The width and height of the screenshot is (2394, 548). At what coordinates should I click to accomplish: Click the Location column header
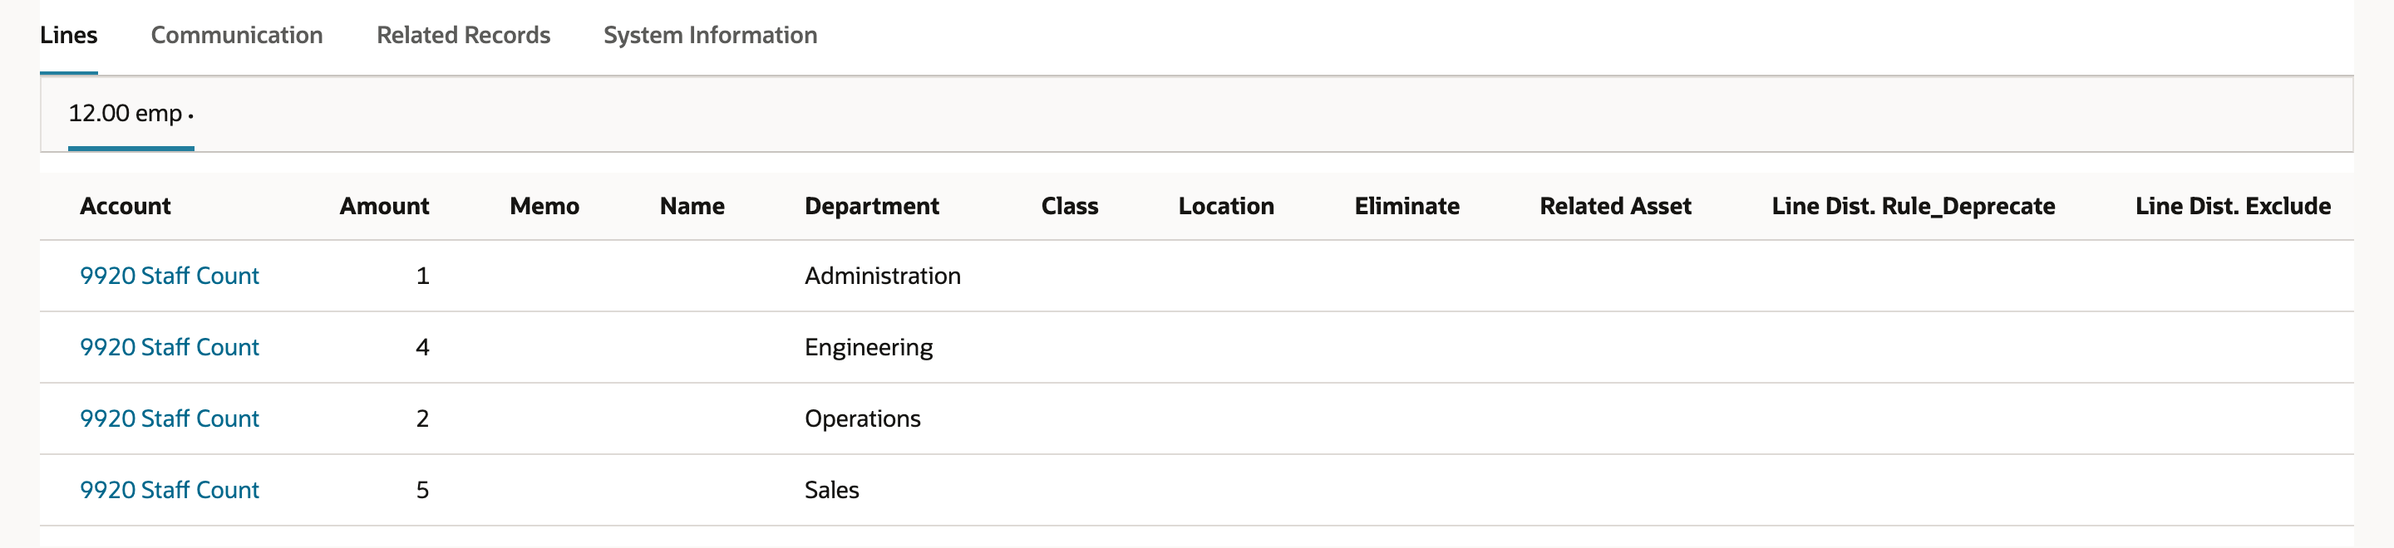coord(1226,206)
